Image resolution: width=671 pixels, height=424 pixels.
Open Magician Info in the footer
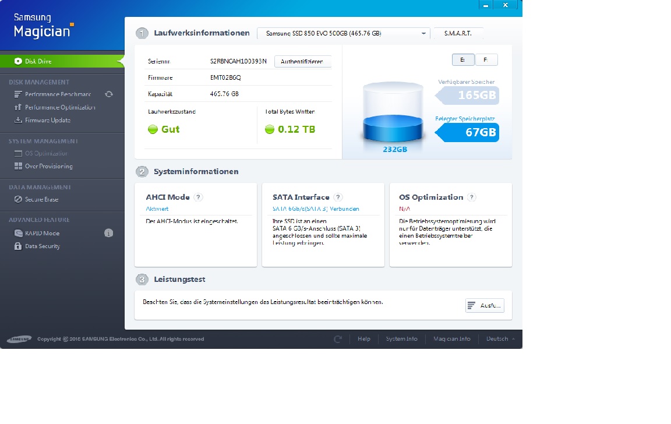point(452,339)
